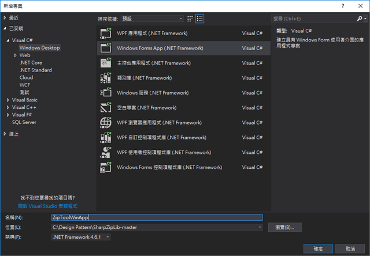Open the dialog help question mark
The height and width of the screenshot is (256, 370).
pyautogui.click(x=343, y=6)
